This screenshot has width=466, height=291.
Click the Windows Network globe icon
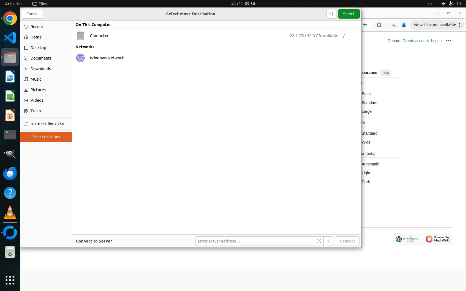pos(80,58)
